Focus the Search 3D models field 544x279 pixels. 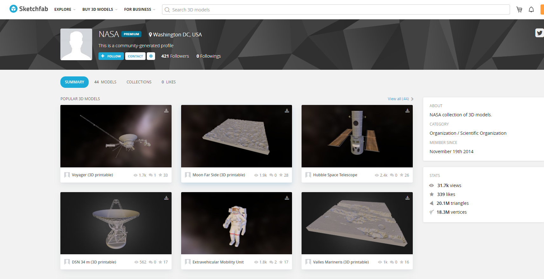336,10
